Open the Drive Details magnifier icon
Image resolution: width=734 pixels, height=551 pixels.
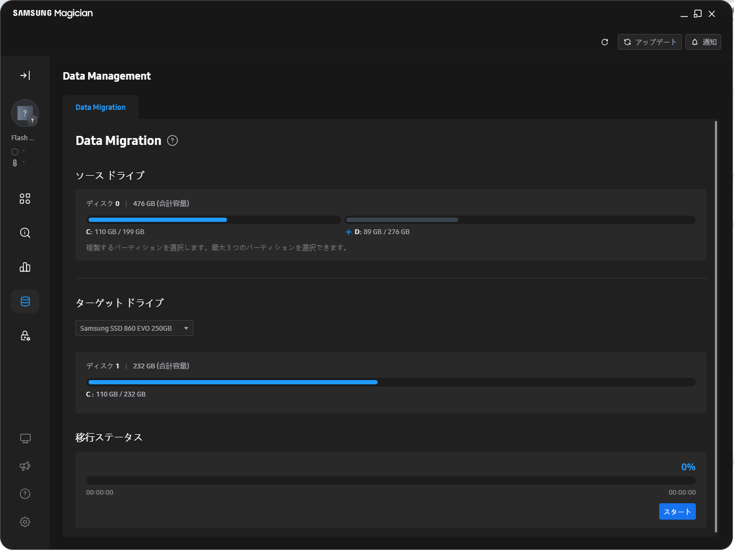(25, 233)
